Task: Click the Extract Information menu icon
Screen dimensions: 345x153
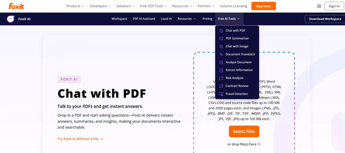Action: point(221,70)
